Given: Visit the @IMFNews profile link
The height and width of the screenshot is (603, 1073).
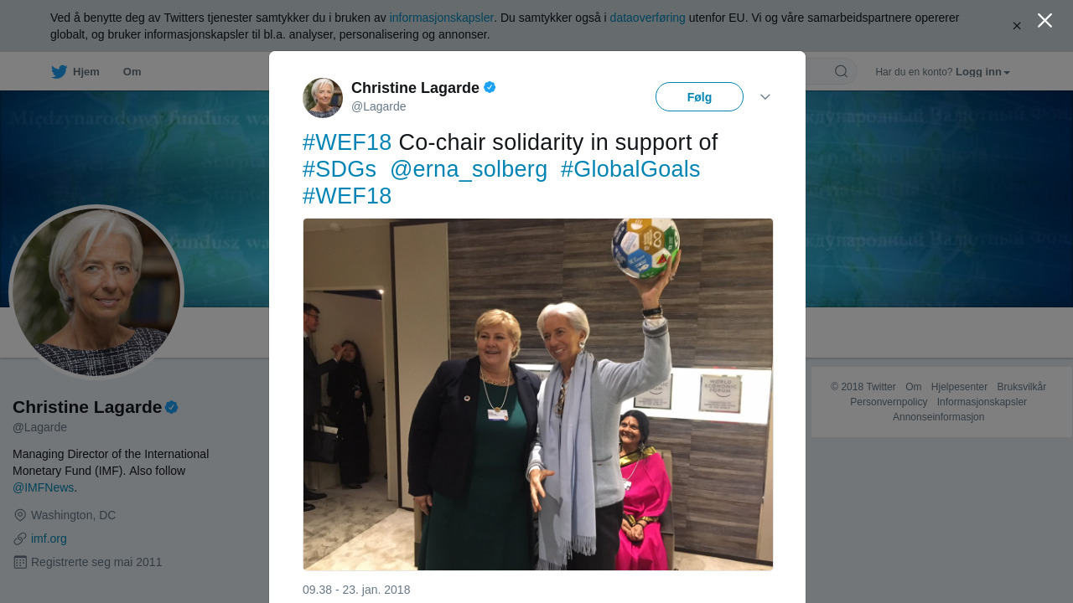Looking at the screenshot, I should 44,487.
